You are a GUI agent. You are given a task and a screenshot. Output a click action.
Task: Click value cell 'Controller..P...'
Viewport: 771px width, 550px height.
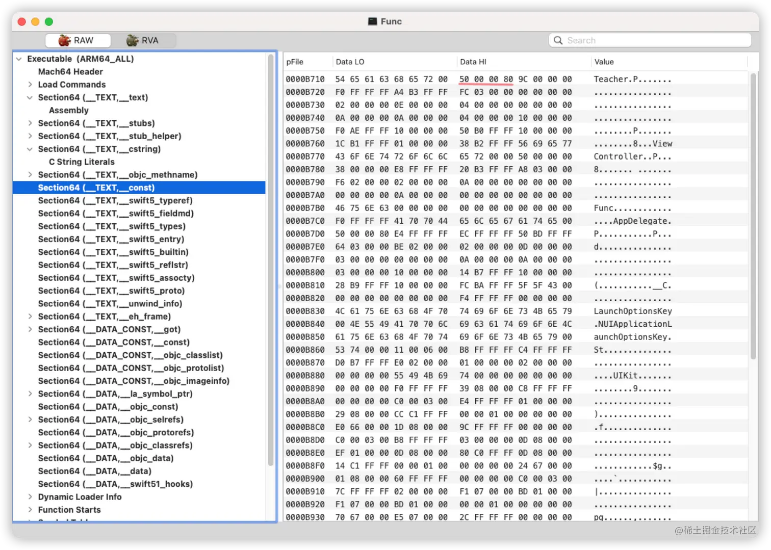[632, 156]
